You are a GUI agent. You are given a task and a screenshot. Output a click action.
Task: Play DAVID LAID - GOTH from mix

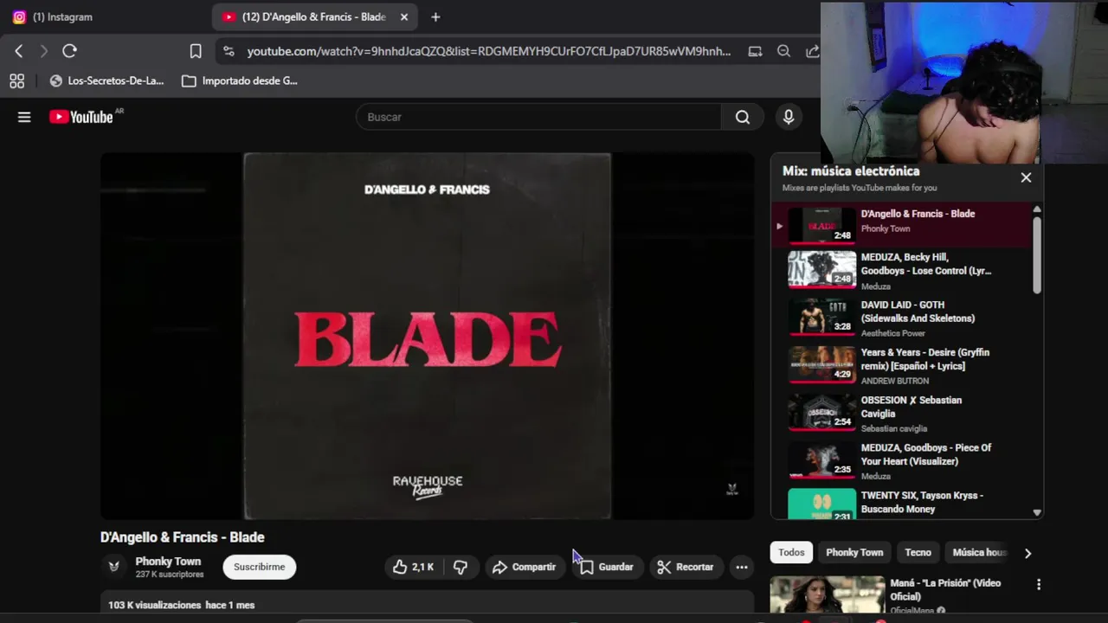pyautogui.click(x=900, y=318)
